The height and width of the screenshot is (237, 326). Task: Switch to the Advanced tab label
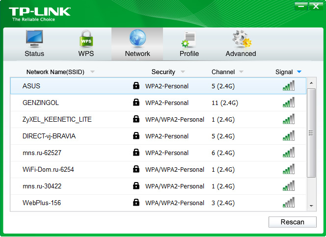click(241, 53)
